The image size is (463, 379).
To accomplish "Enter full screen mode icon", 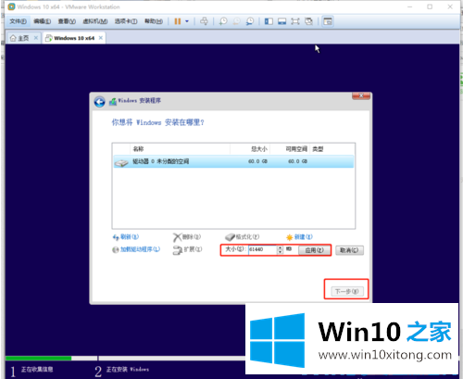I will (295, 21).
